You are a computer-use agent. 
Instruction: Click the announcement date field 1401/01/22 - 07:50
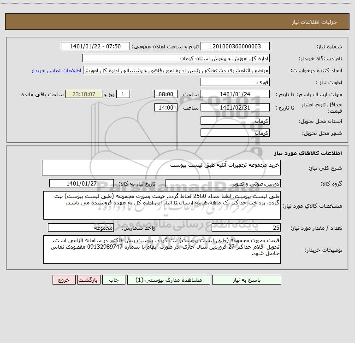click(x=95, y=47)
